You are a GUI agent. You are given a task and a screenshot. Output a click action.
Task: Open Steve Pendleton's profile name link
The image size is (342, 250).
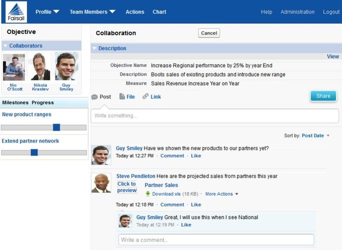136,176
